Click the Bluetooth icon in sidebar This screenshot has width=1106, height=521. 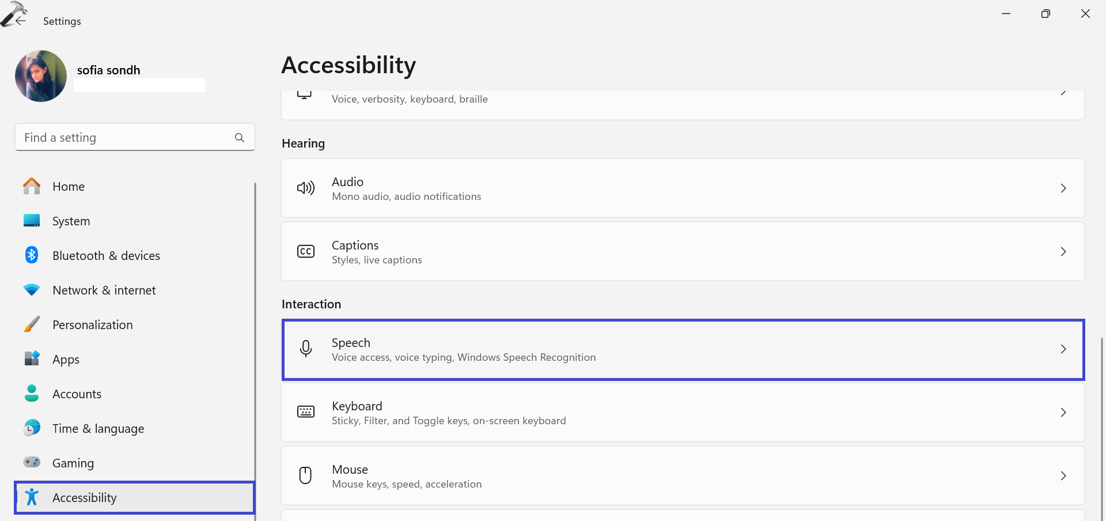point(32,255)
